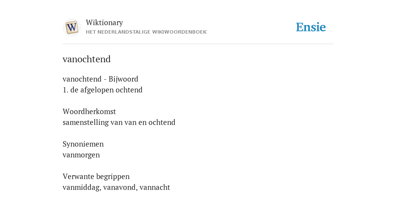Click the text samenstelling van van en ochtend
The image size is (396, 198).
[x=119, y=122]
